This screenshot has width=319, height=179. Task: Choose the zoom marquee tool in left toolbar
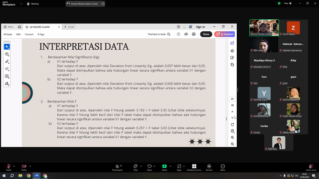7,54
